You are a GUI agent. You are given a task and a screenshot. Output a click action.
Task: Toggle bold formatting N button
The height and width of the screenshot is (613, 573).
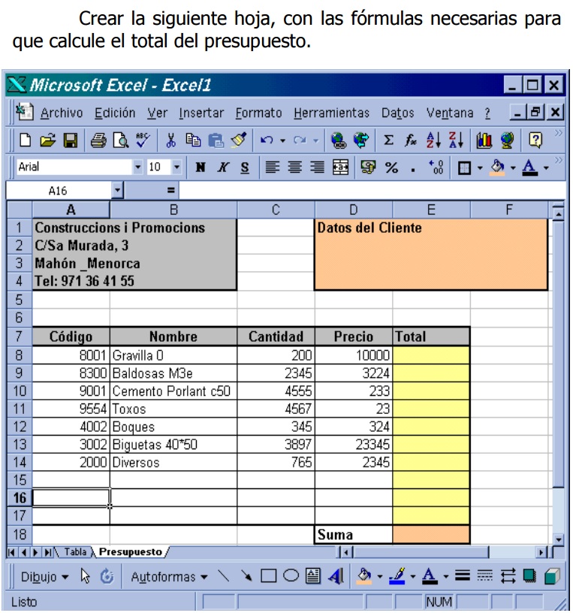[x=201, y=168]
